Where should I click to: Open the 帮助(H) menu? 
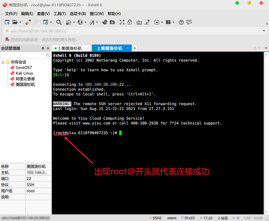[114, 13]
